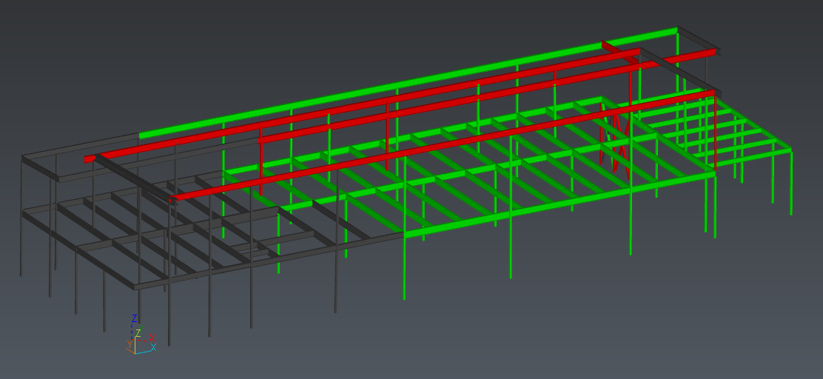The height and width of the screenshot is (379, 823).
Task: Pick the grey front edge beam of left floor
Action: [x=266, y=259]
